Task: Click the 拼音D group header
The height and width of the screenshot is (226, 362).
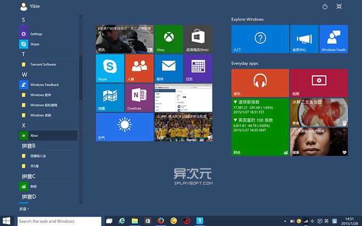Action: click(29, 196)
